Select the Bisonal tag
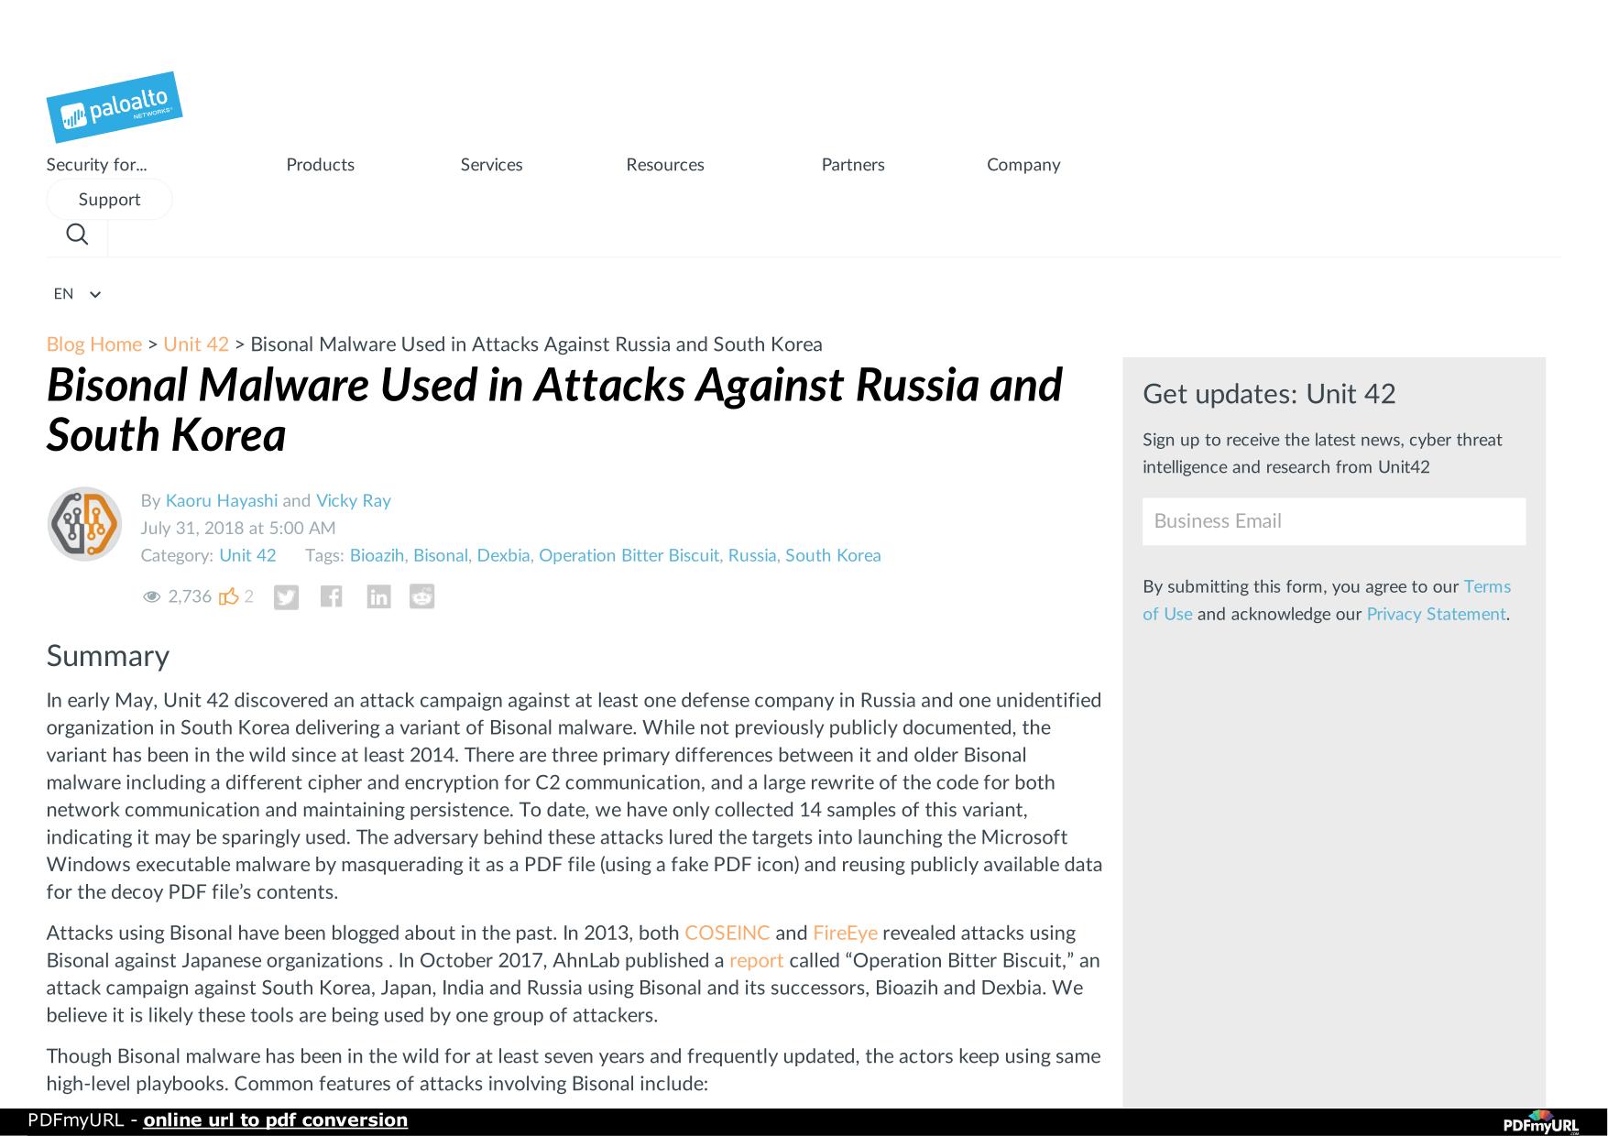The image size is (1608, 1136). tap(441, 555)
